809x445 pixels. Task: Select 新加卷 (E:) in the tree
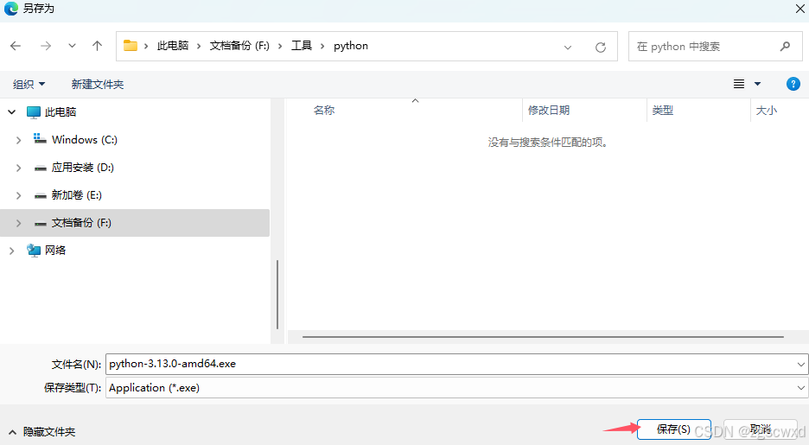tap(76, 195)
